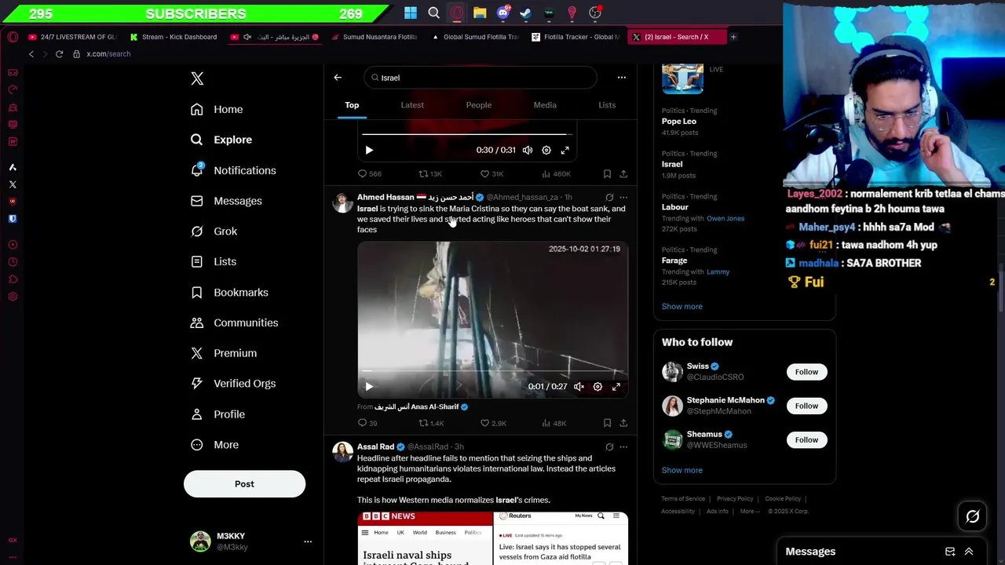Repost the post with 13K reposts

coord(429,174)
